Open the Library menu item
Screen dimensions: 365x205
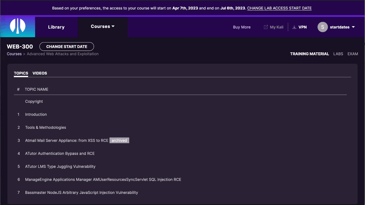pos(56,27)
